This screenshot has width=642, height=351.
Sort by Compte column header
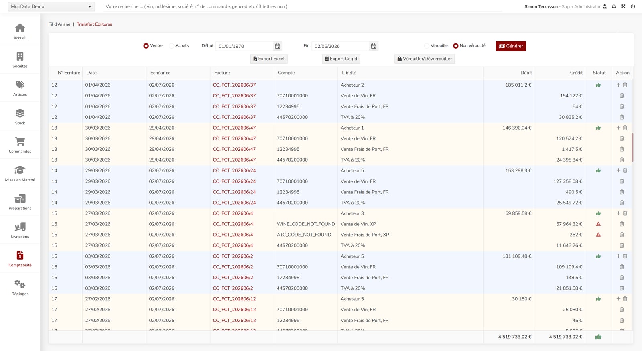[286, 73]
